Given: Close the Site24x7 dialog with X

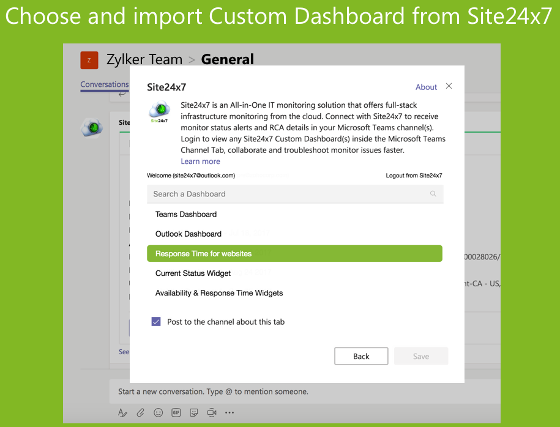Looking at the screenshot, I should click(449, 86).
